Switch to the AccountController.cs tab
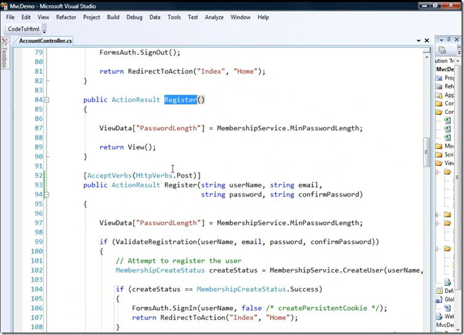 coord(45,41)
